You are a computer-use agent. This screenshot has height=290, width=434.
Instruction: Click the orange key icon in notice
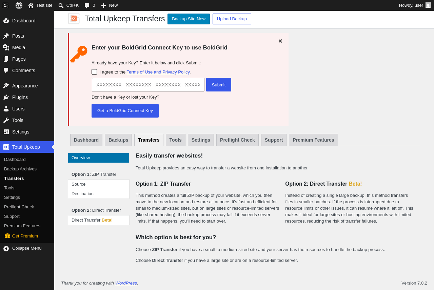(x=79, y=54)
